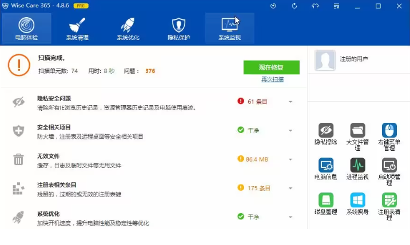Screen dimensions: 410x245
Task: Click the 86.4 MB result text
Action: [257, 159]
